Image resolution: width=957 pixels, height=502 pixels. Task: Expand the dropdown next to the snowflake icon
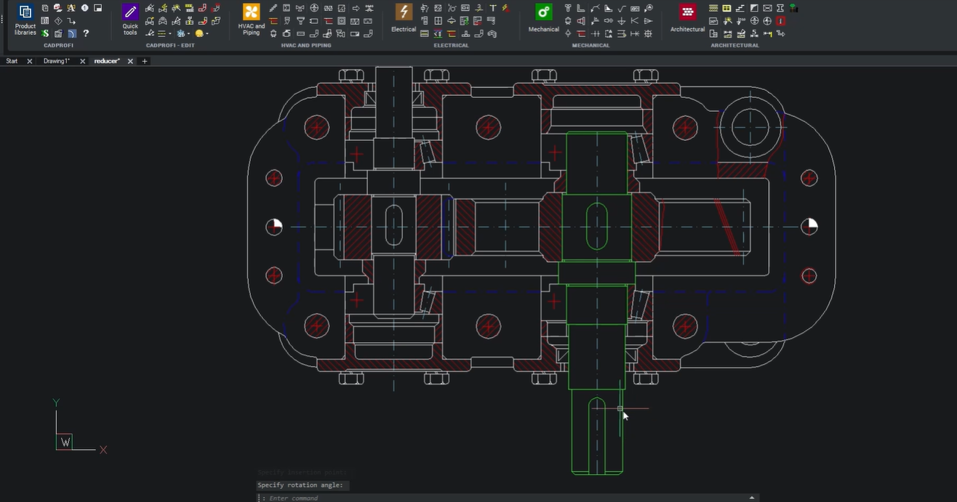(x=188, y=33)
